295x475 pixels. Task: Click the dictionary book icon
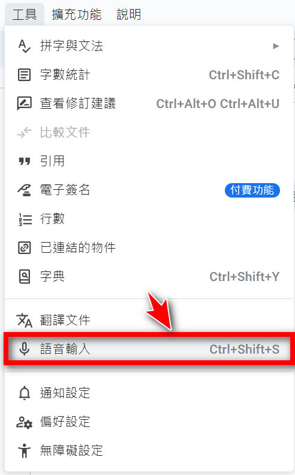pos(24,277)
